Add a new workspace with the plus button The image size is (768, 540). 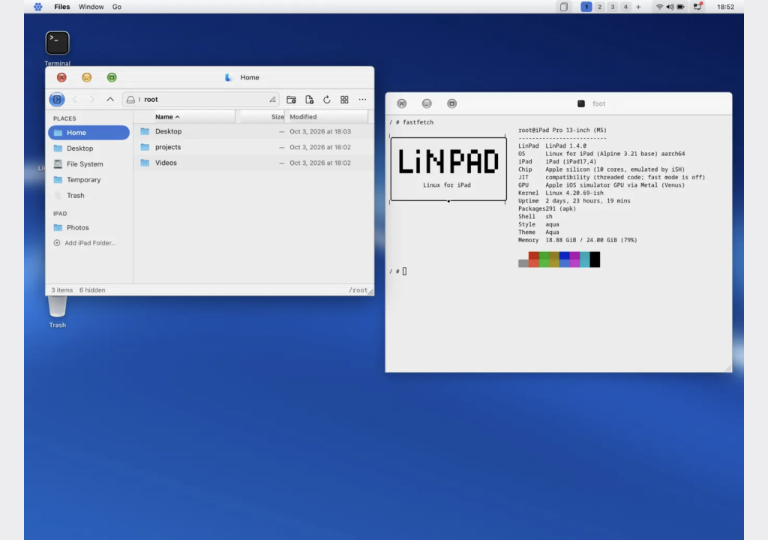point(638,7)
